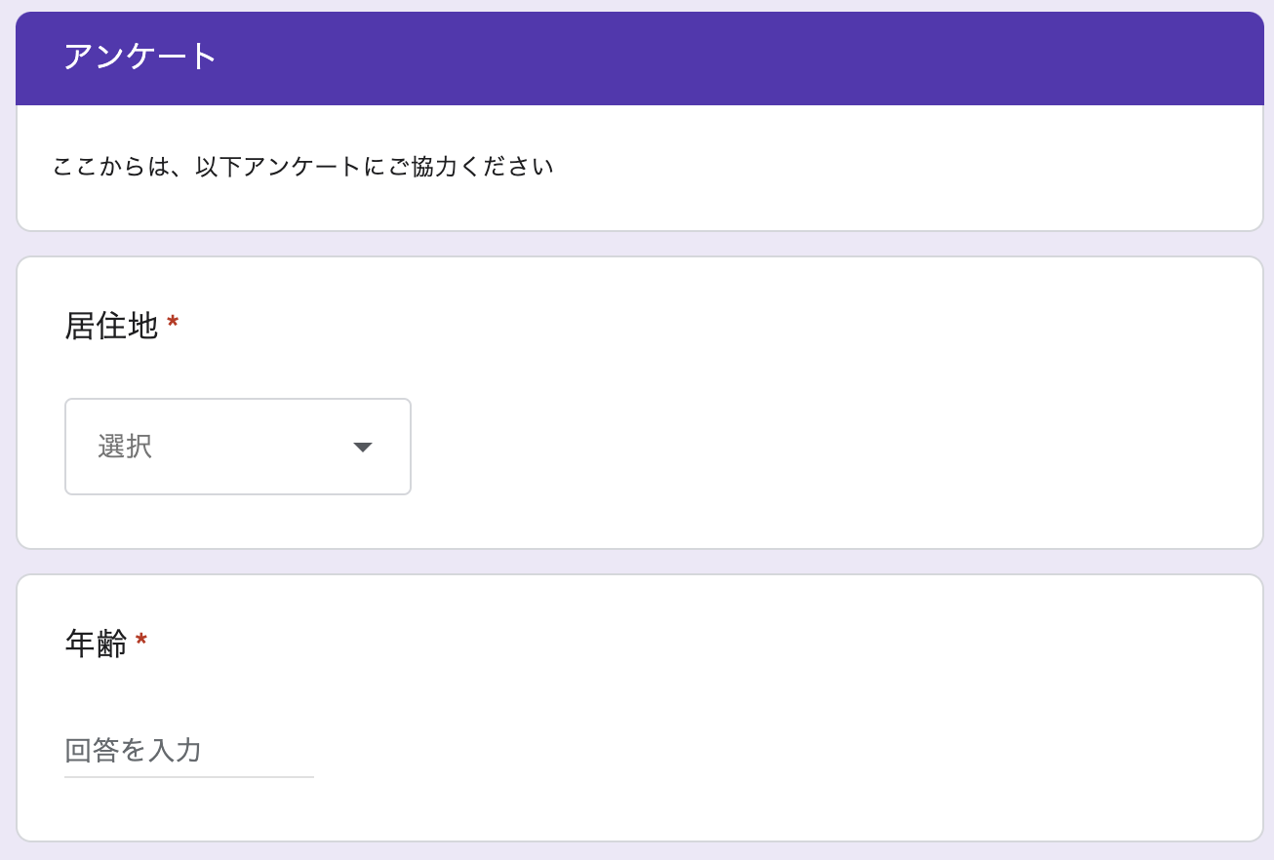The image size is (1274, 860).
Task: Click the red asterisk beside 居住地
Action: [173, 322]
